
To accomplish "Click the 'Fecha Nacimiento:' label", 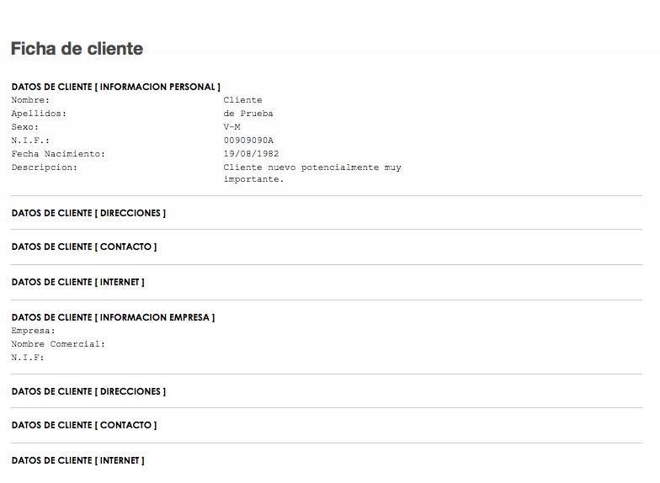I will click(58, 154).
